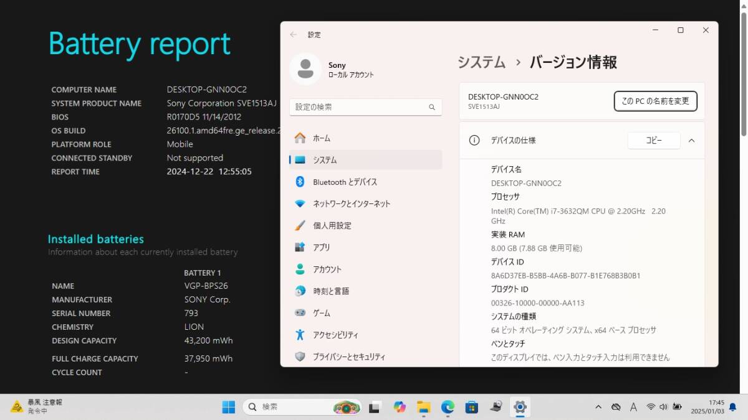Screen dimensions: 748x420
Task: Collapse the デバイスの仕様 section chevron
Action: tap(691, 141)
